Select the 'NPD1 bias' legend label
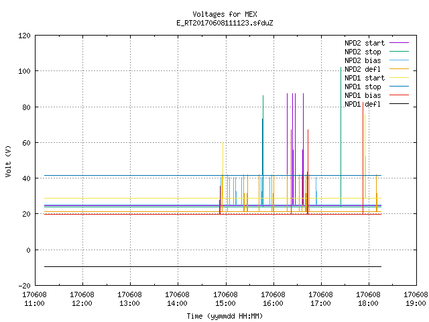Viewport: 429px width, 322px height. (x=363, y=95)
